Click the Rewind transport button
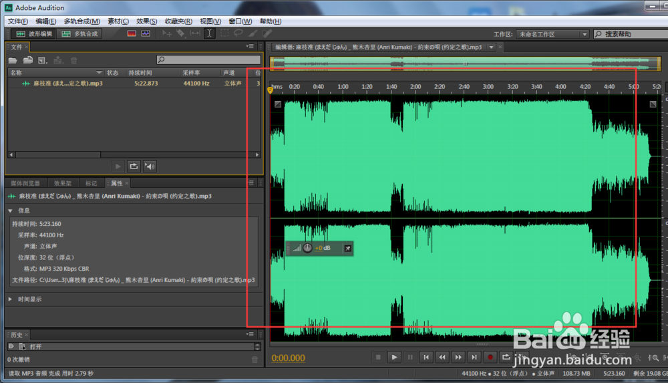The width and height of the screenshot is (668, 383). point(442,358)
